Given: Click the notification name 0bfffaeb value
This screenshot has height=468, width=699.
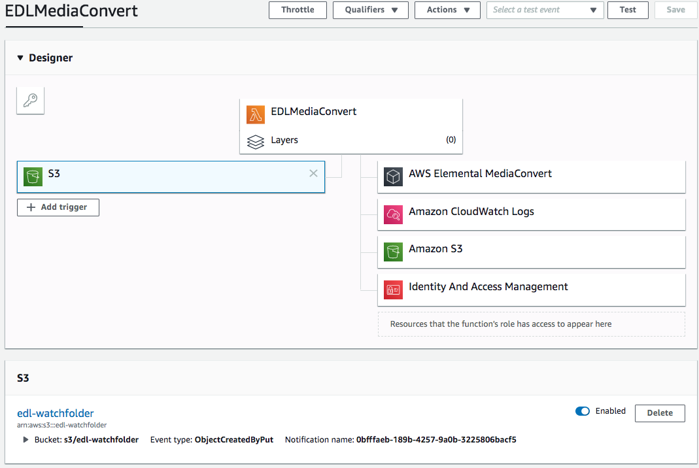Looking at the screenshot, I should coord(436,439).
